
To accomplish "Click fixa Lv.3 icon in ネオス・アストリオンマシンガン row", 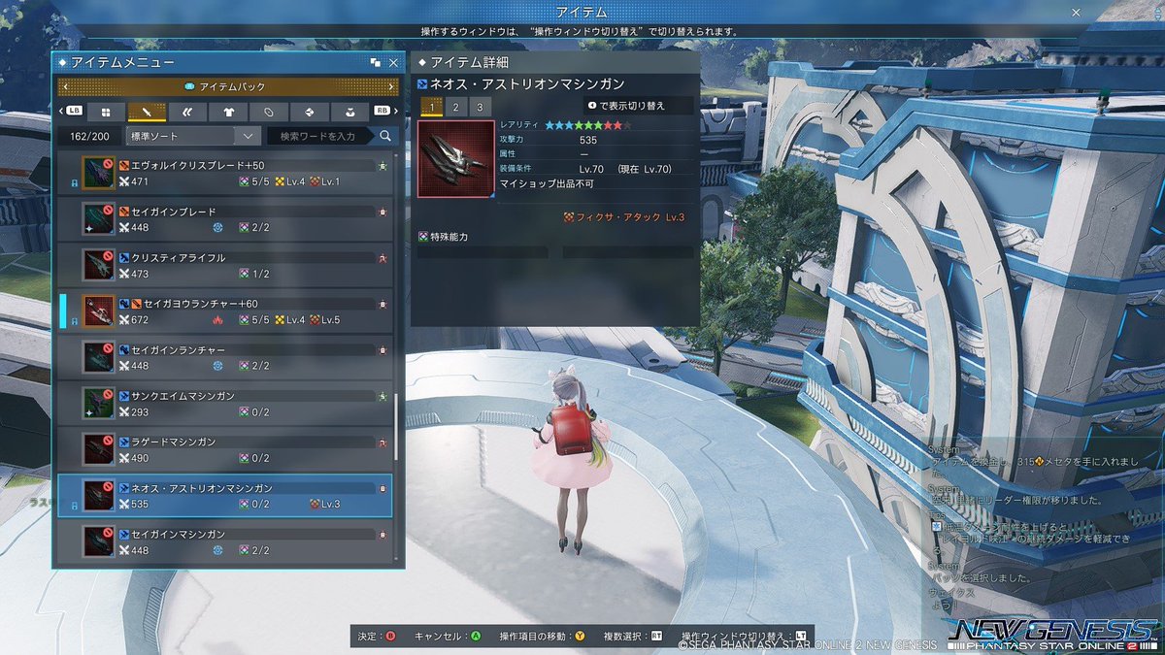I will click(x=316, y=504).
